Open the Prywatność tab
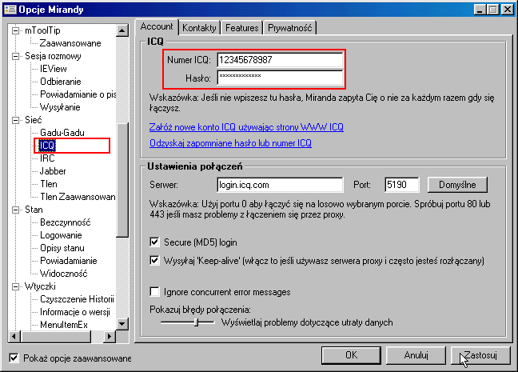Image resolution: width=518 pixels, height=372 pixels. coord(290,27)
